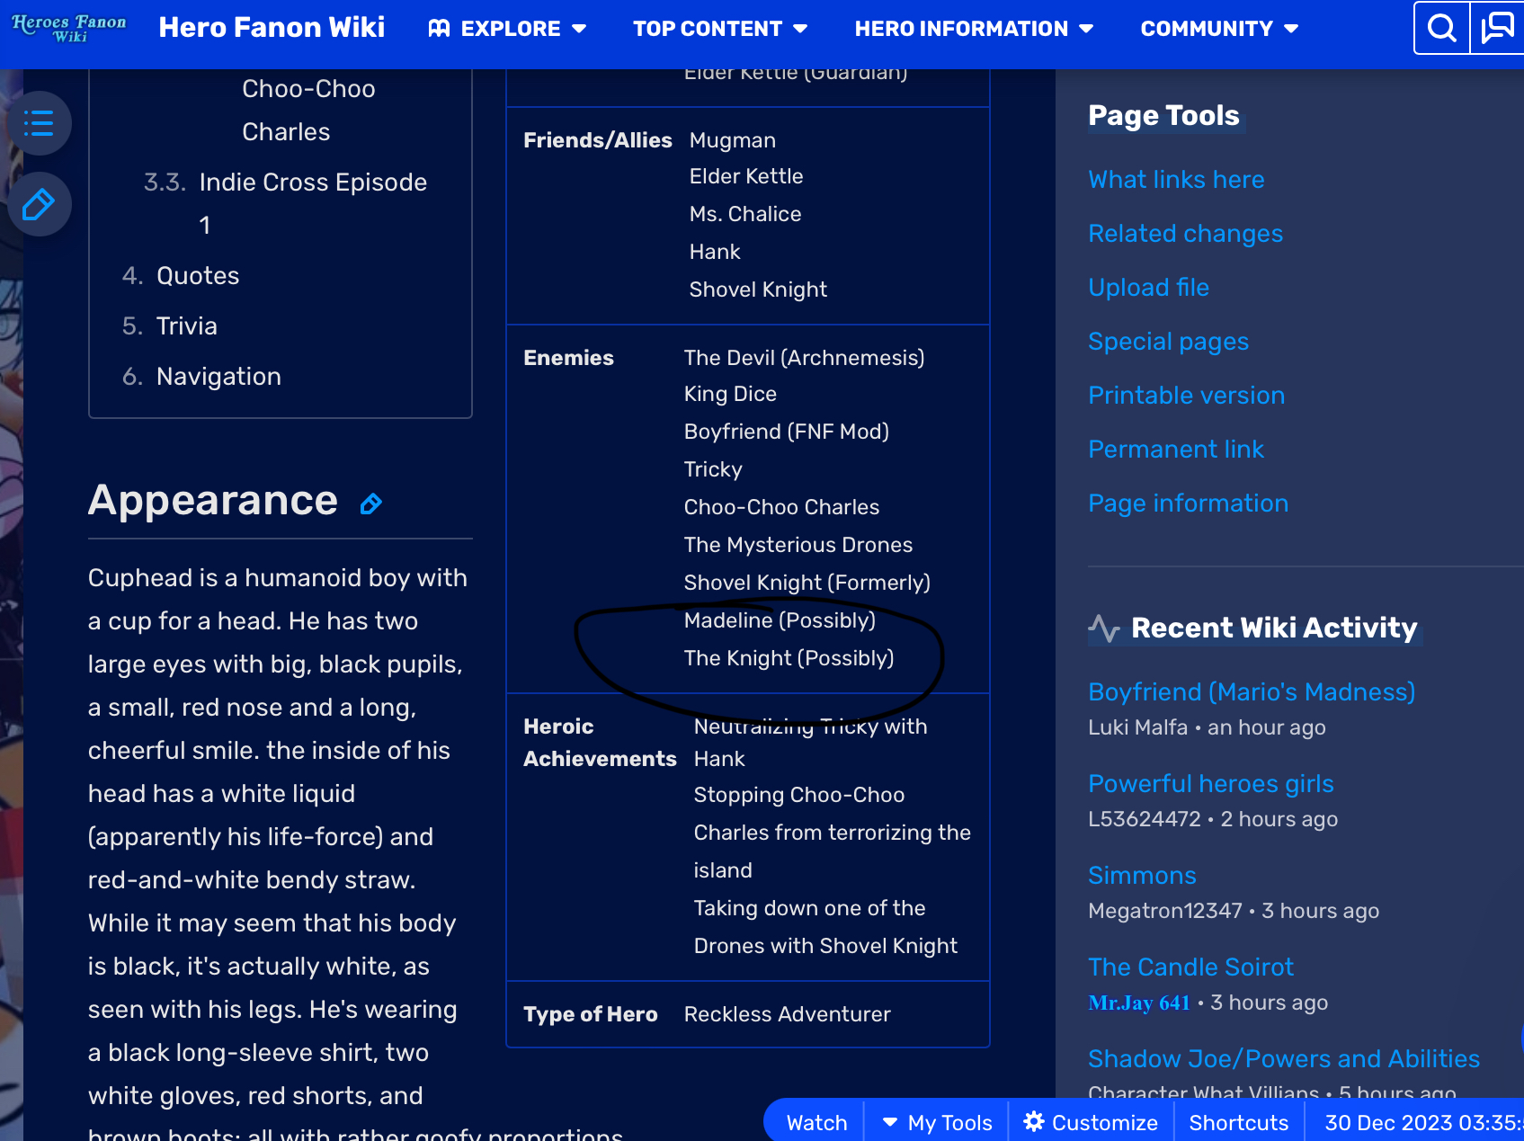Expand the Top Content menu
This screenshot has height=1141, width=1524.
[x=720, y=29]
